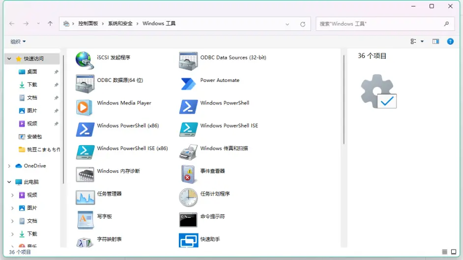Open ODBC Data Sources (32-bit) icon
This screenshot has height=260, width=463.
[188, 61]
